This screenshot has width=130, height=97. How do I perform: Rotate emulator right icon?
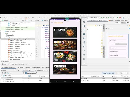(84, 47)
